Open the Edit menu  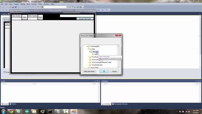pyautogui.click(x=6, y=4)
